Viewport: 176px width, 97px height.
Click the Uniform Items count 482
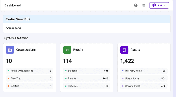[x=163, y=86]
